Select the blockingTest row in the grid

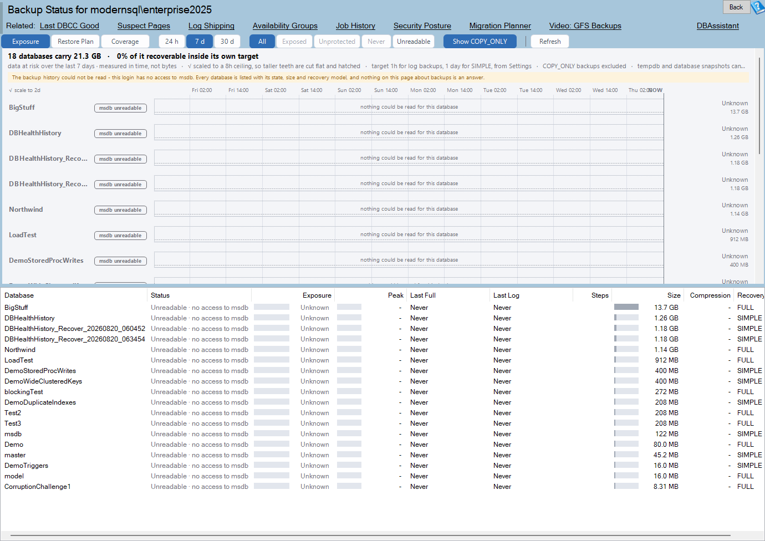click(x=382, y=392)
